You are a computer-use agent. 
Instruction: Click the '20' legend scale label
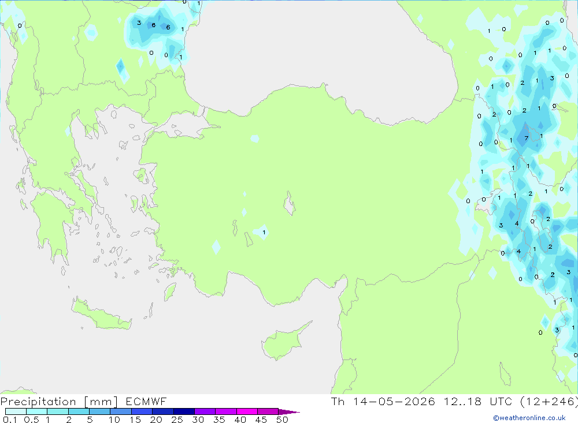[x=156, y=420]
